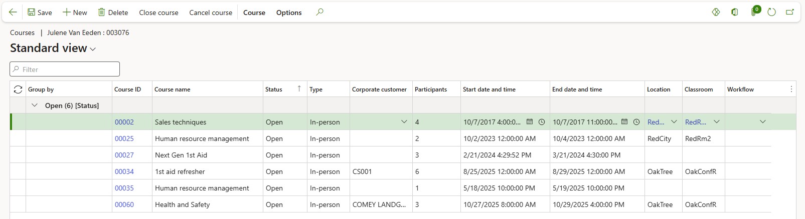805x219 pixels.
Task: Open the attachments paperclip icon
Action: click(753, 12)
